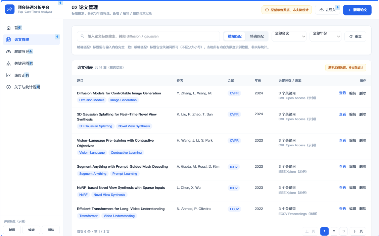Screen dimensions: 379x236
Task: Select 模糊匹配 match mode
Action: pos(235,36)
